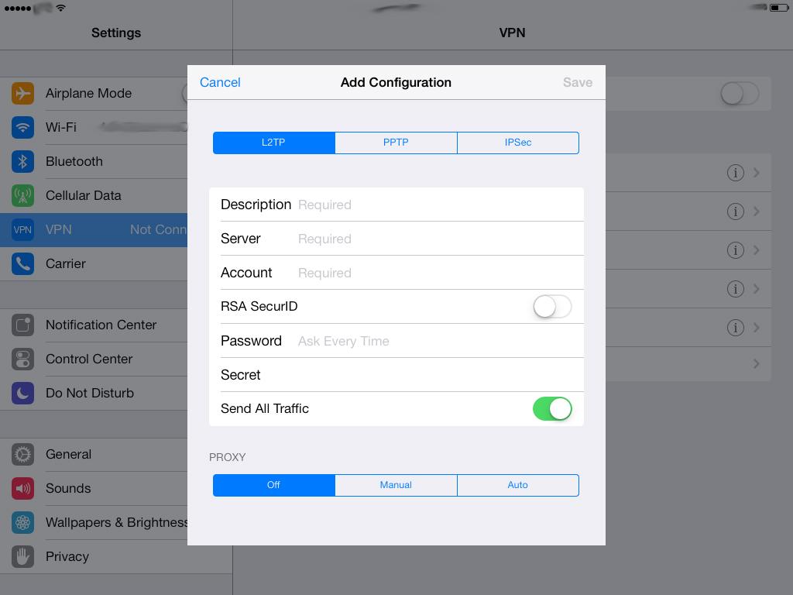The height and width of the screenshot is (595, 793).
Task: Open Wi-Fi settings icon
Action: tap(22, 127)
